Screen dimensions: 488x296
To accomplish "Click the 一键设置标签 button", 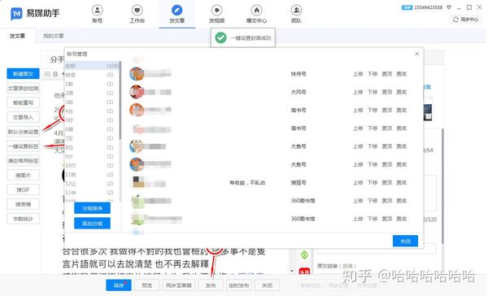I will pos(23,146).
